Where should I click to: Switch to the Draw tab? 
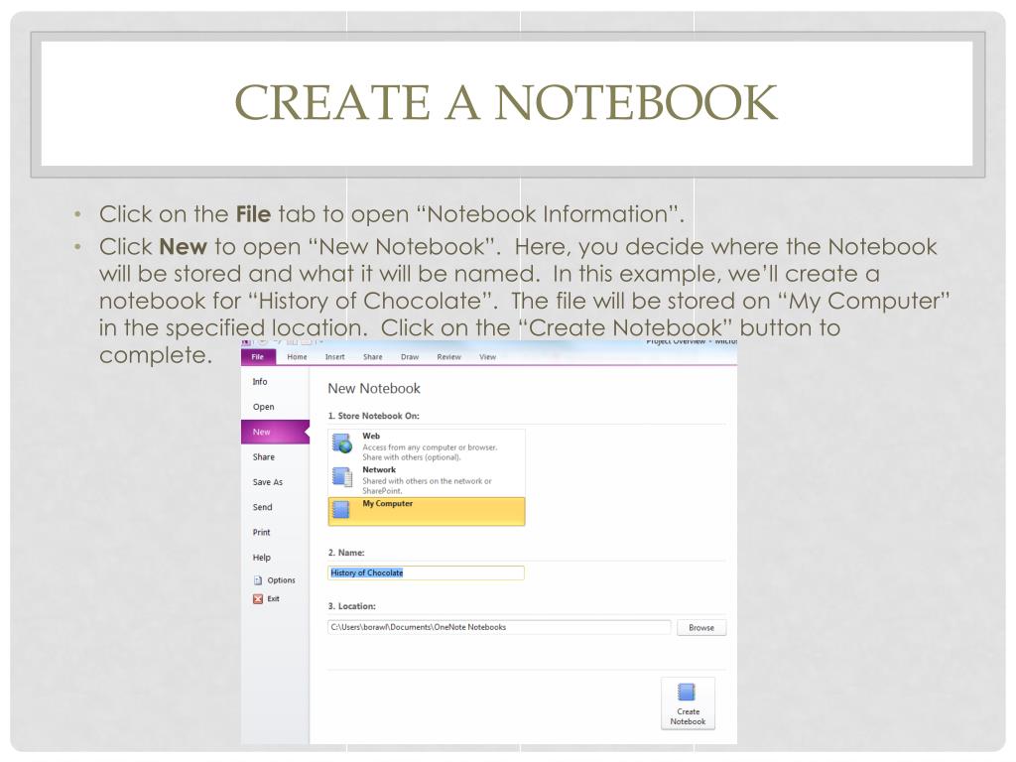410,357
